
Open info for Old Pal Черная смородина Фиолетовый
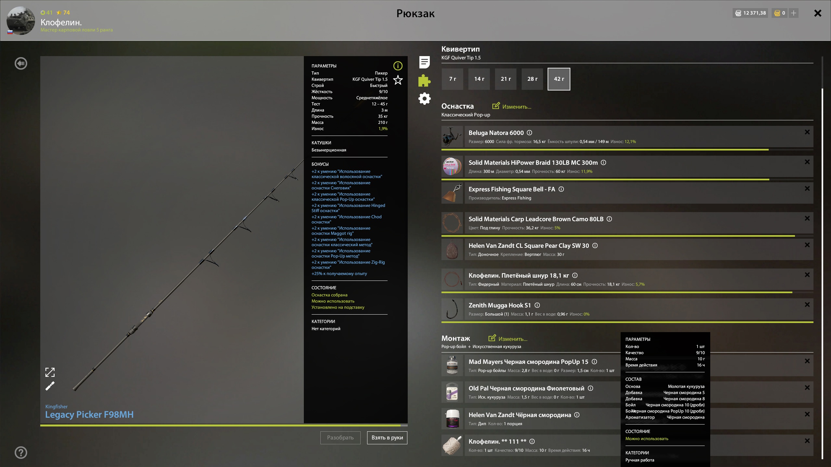click(590, 388)
